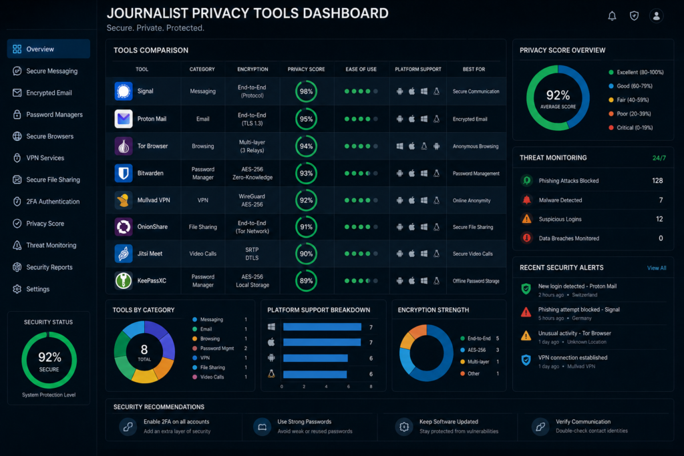684x456 pixels.
Task: Open the notifications bell icon
Action: click(x=612, y=16)
